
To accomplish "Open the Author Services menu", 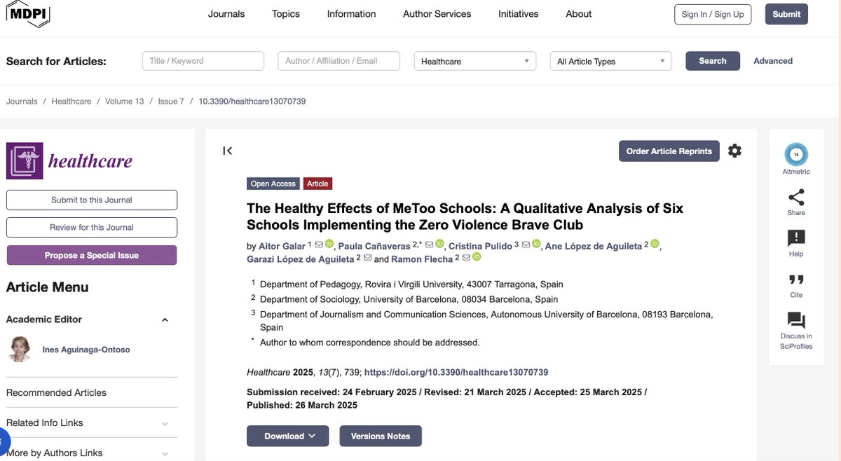I will (437, 14).
